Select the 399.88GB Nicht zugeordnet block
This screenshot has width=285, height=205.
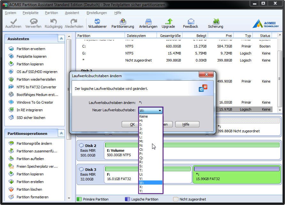tap(248, 127)
